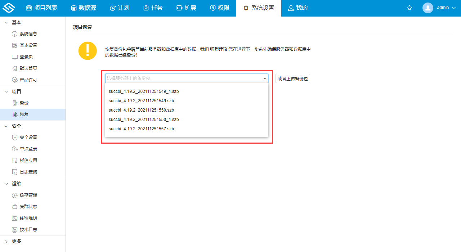Image resolution: width=461 pixels, height=252 pixels.
Task: Open 缓存管理 under 运维
Action: pyautogui.click(x=28, y=195)
